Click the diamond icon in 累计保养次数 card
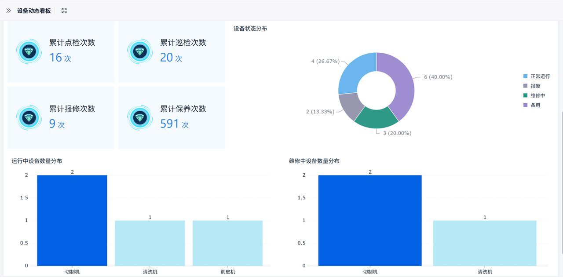This screenshot has width=563, height=277. point(140,117)
